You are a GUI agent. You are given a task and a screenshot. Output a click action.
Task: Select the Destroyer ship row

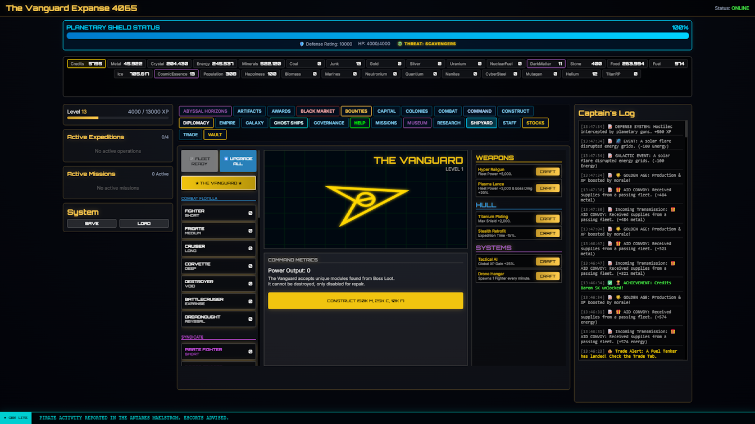point(219,284)
